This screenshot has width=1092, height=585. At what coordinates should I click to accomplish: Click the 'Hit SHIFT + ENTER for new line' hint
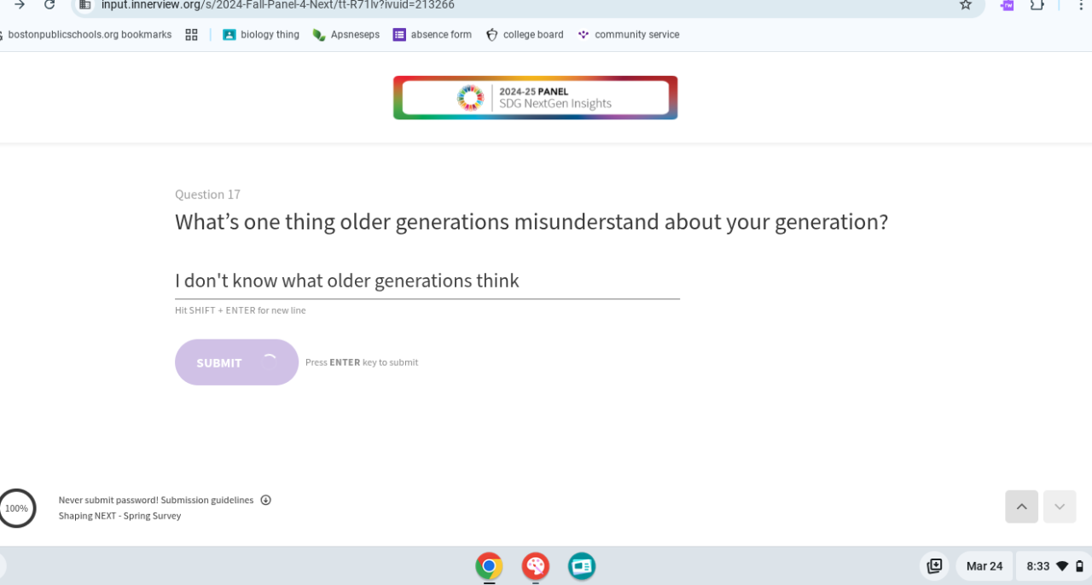(240, 310)
